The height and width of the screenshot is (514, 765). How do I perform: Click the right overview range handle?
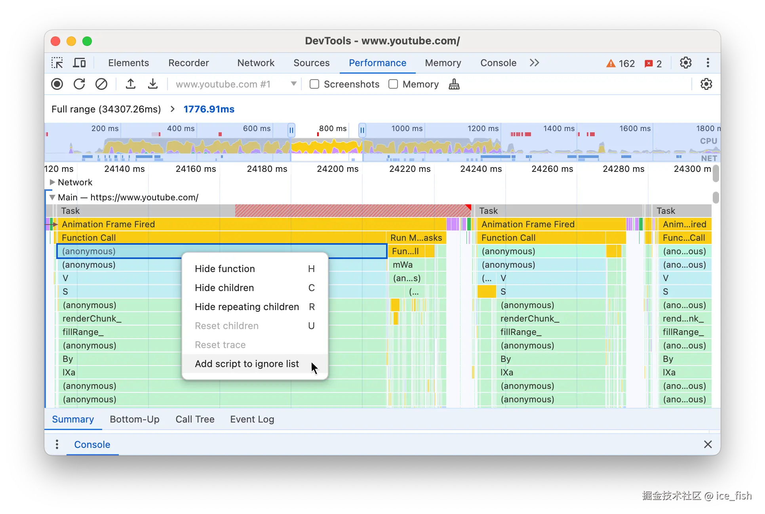362,130
